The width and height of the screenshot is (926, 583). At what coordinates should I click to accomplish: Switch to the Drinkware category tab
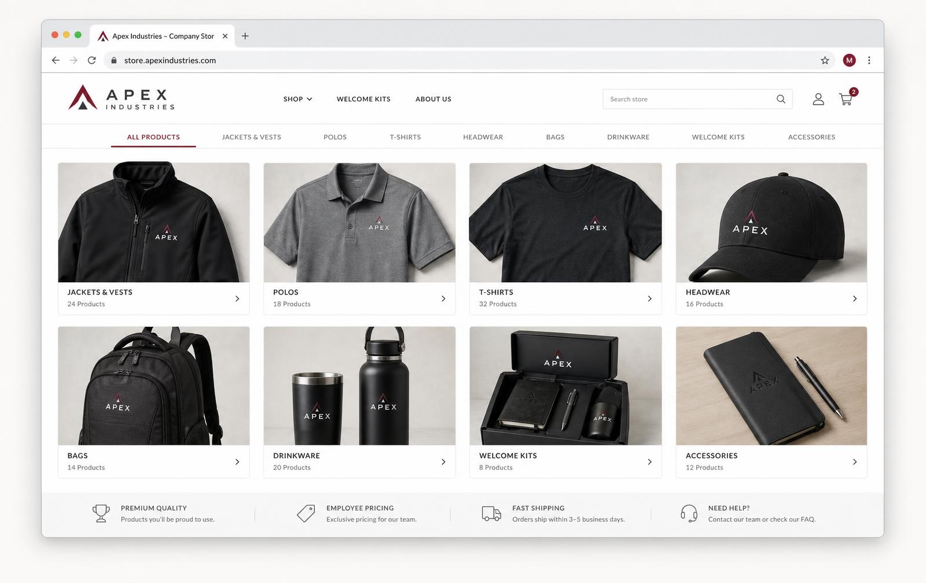pyautogui.click(x=628, y=137)
